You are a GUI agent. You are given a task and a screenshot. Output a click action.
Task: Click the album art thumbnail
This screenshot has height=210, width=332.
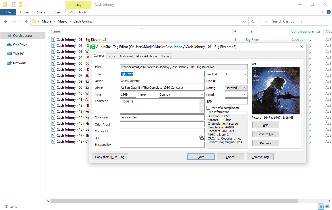276,91
